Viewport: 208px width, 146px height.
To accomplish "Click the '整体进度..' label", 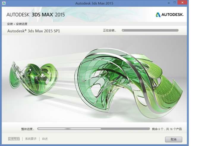I will 28,129.
